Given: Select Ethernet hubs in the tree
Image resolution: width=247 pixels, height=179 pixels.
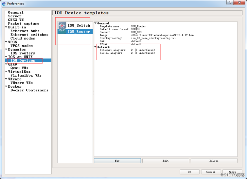Looking at the screenshot, I should [x=25, y=31].
